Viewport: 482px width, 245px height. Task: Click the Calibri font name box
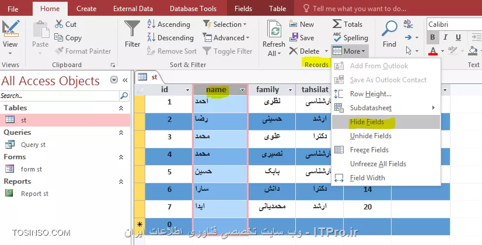point(455,24)
